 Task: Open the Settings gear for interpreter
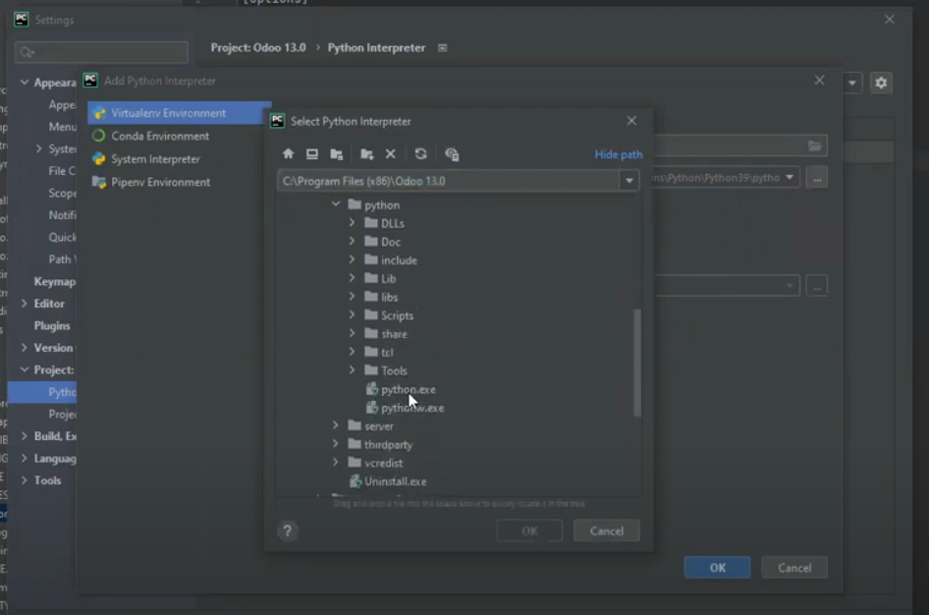click(881, 83)
